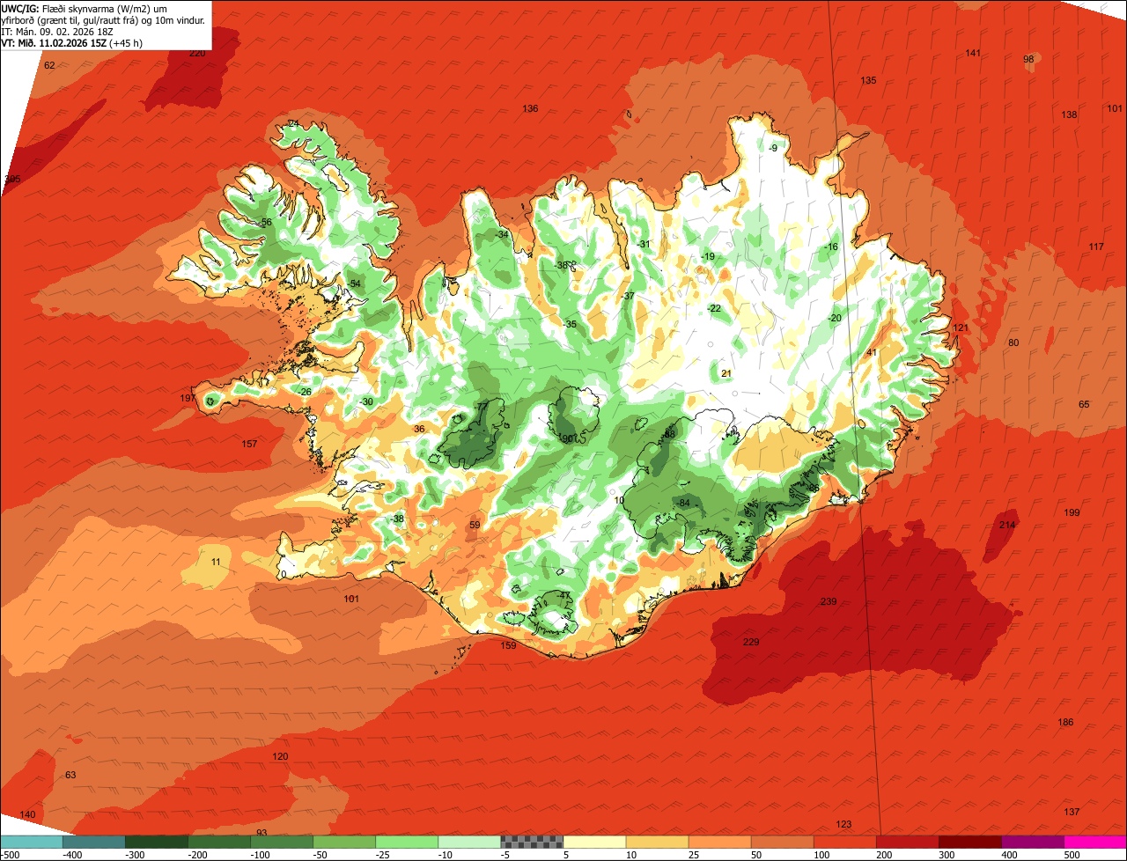
Task: Click the -34 value in north Iceland
Action: click(503, 234)
